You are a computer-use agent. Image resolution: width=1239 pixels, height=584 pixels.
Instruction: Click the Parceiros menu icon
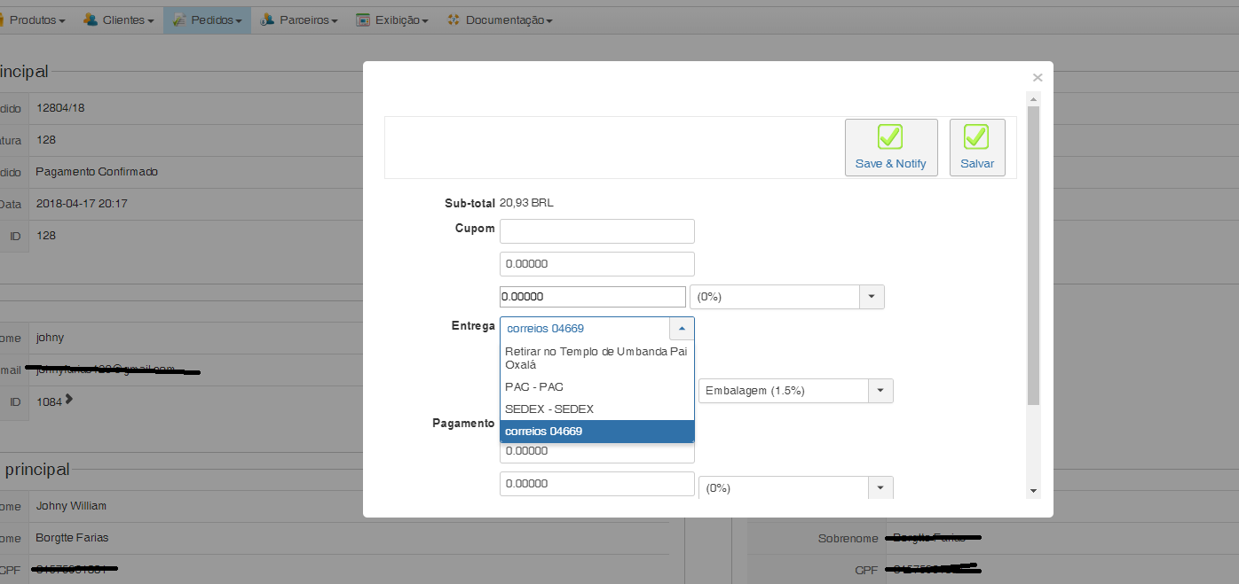pyautogui.click(x=267, y=19)
